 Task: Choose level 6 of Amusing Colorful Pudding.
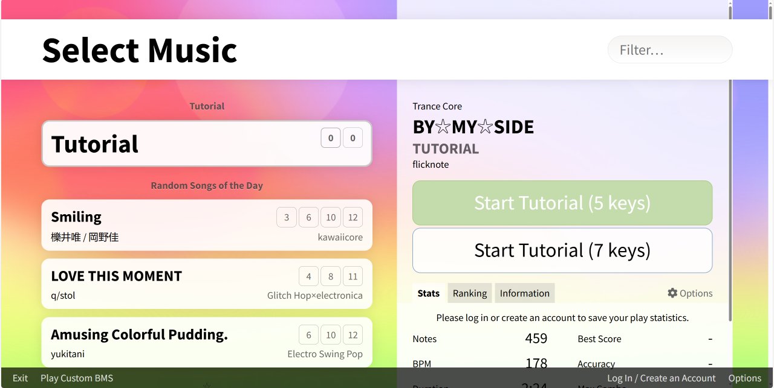[308, 335]
